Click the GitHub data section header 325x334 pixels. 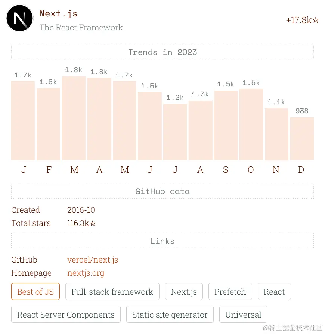tap(162, 191)
